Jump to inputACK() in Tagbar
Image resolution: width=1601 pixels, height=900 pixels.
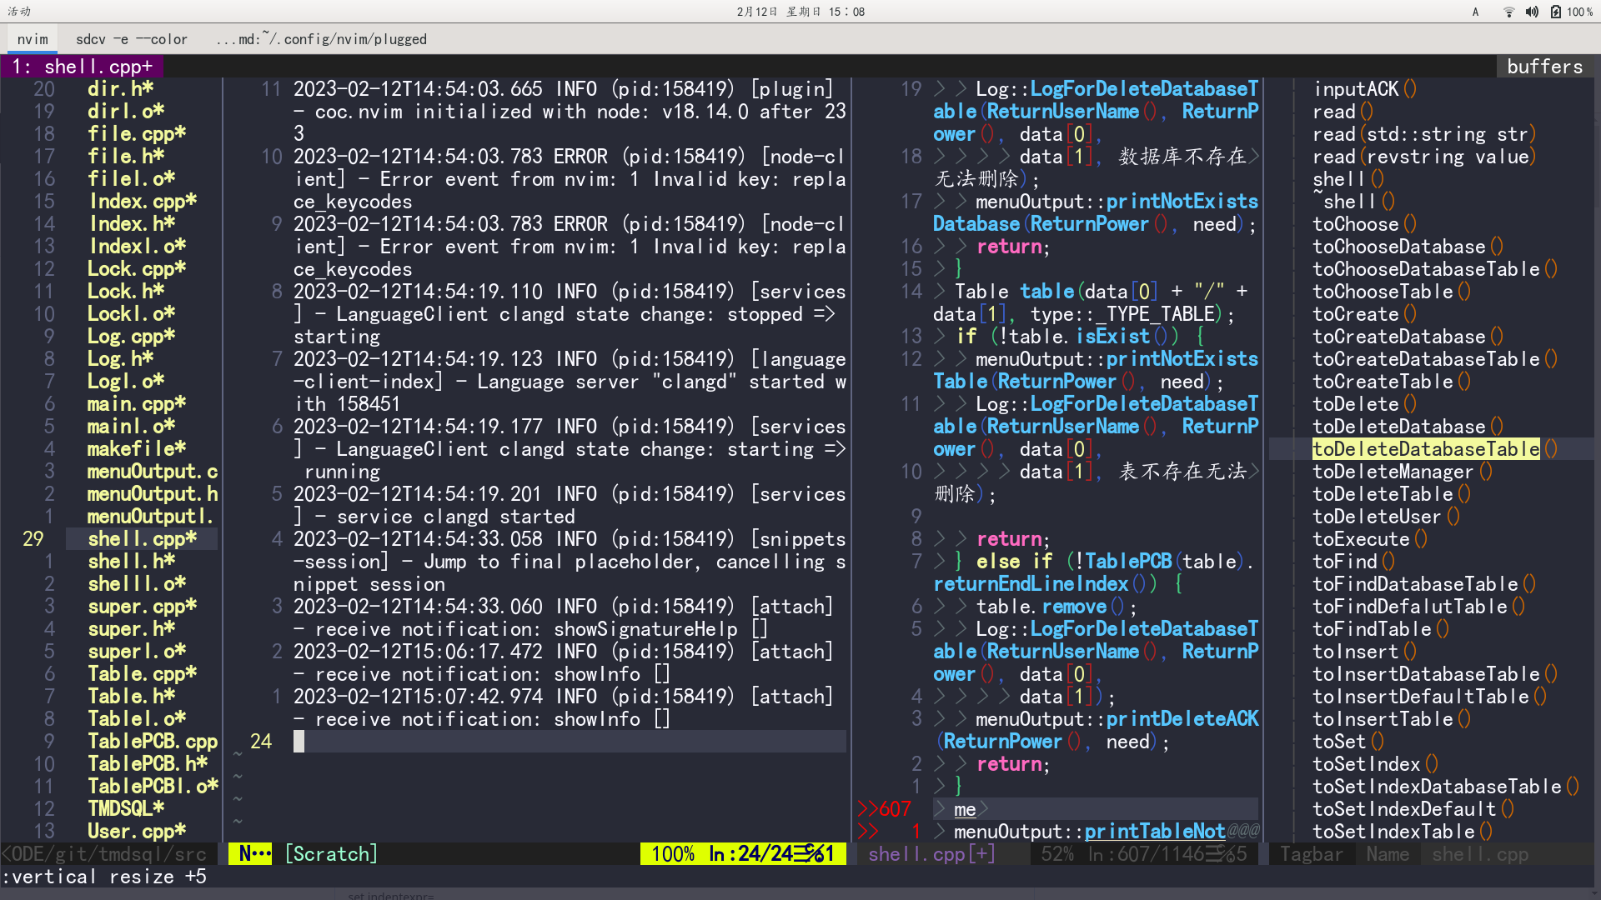(x=1365, y=89)
